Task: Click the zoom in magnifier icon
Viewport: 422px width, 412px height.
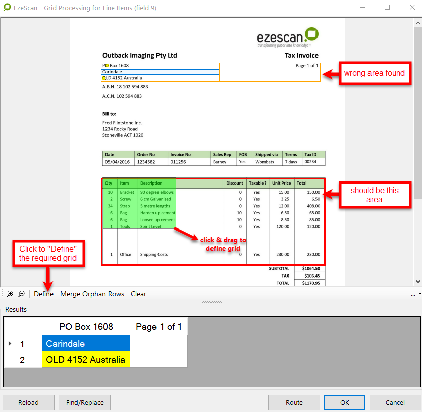Action: coord(10,294)
